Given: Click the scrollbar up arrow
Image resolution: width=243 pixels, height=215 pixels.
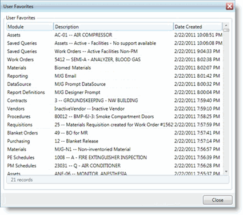Looking at the screenshot, I should click(x=226, y=25).
